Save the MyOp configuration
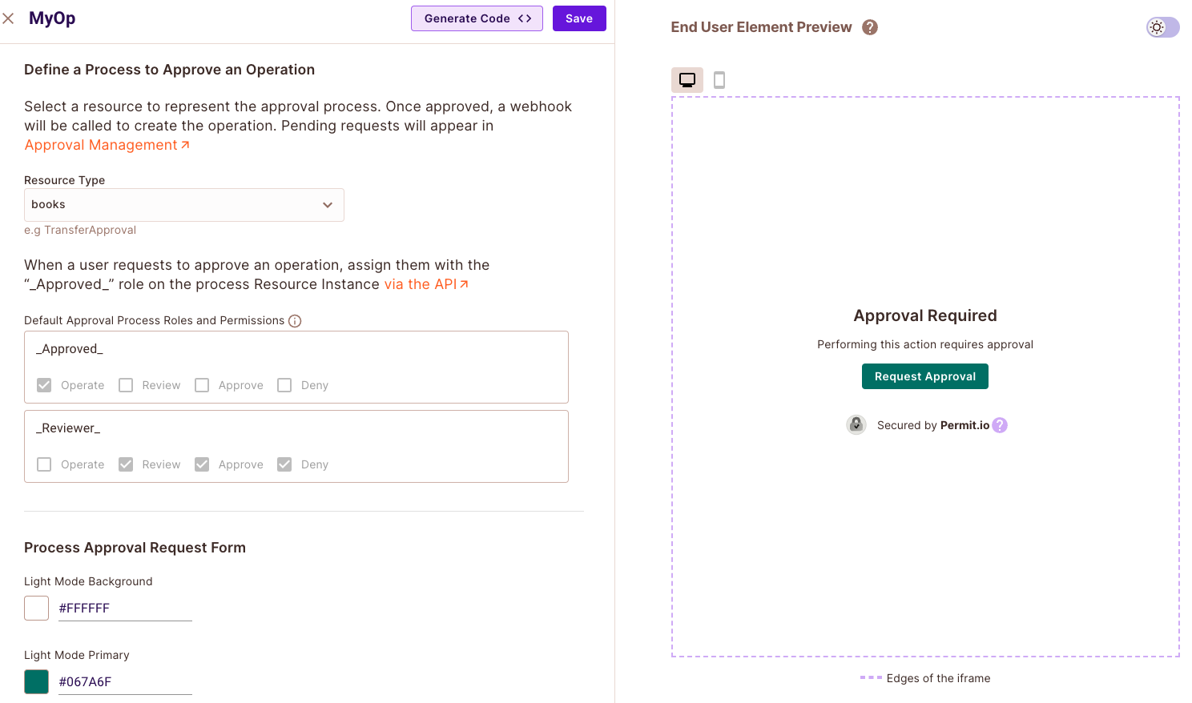The image size is (1192, 703). tap(579, 18)
